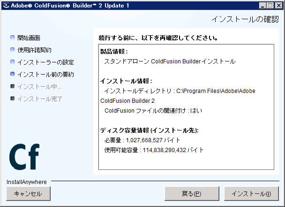Image resolution: width=285 pixels, height=207 pixels.
Task: Click the インストール情報 heading
Action: [x=126, y=81]
